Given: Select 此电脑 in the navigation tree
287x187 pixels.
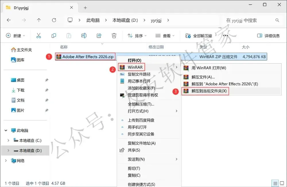Looking at the screenshot, I should tap(20, 131).
